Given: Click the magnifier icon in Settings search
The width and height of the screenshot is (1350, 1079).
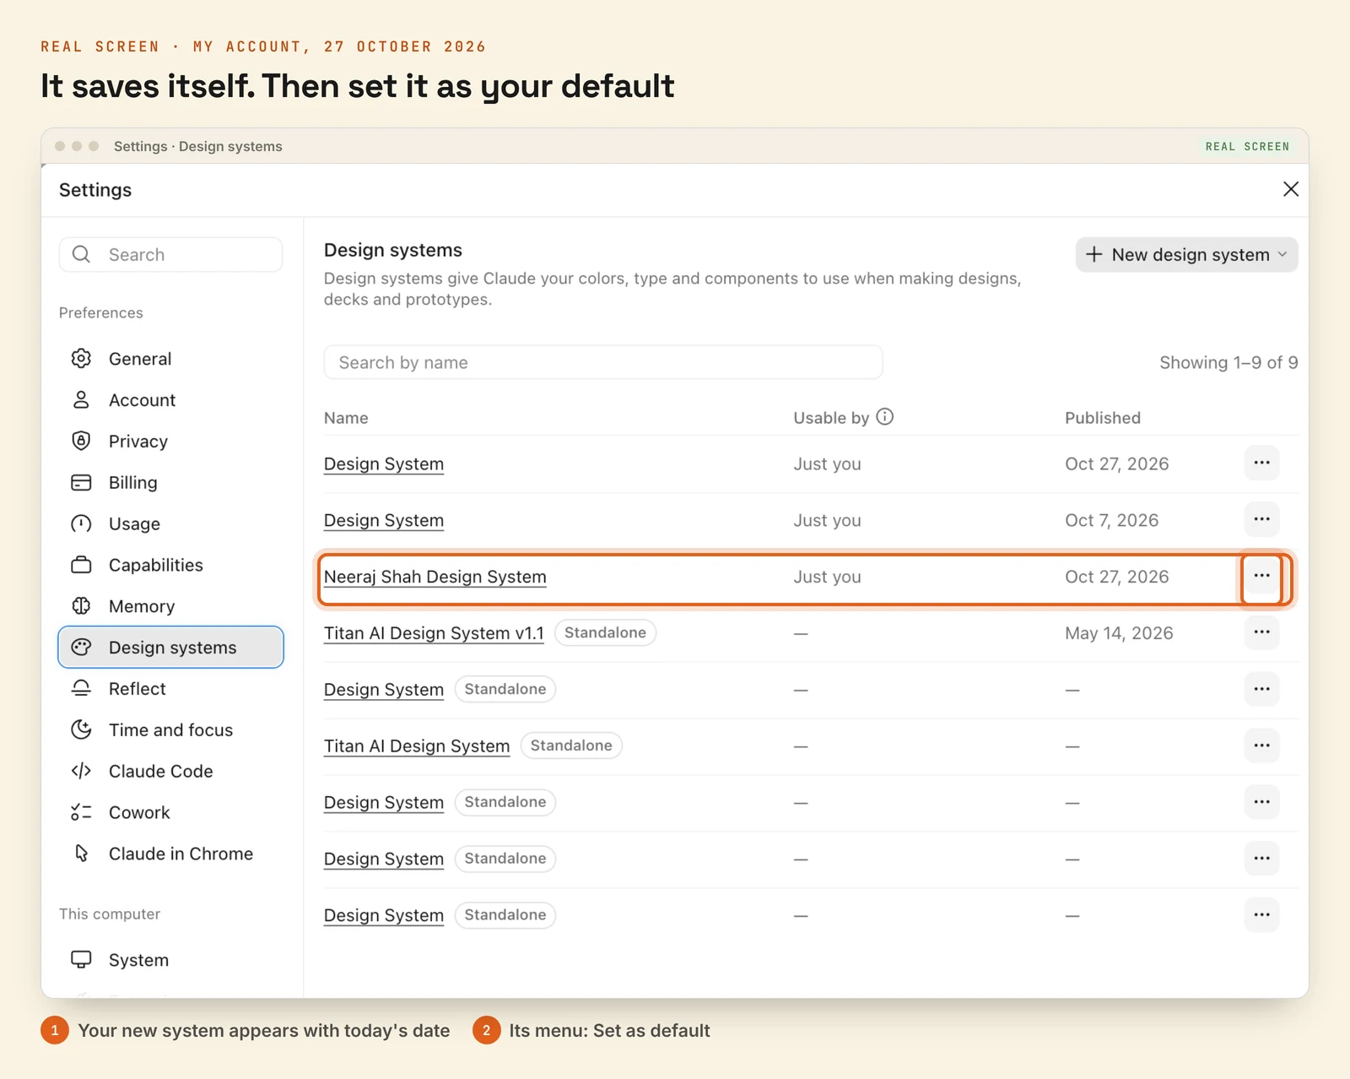Looking at the screenshot, I should tap(81, 254).
